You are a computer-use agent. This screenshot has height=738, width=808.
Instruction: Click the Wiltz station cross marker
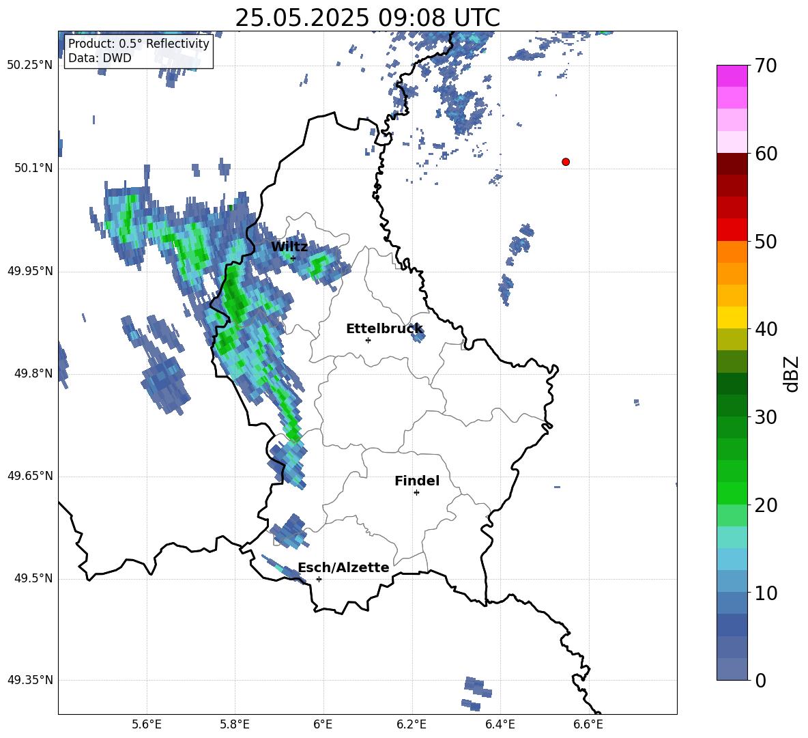tap(293, 258)
